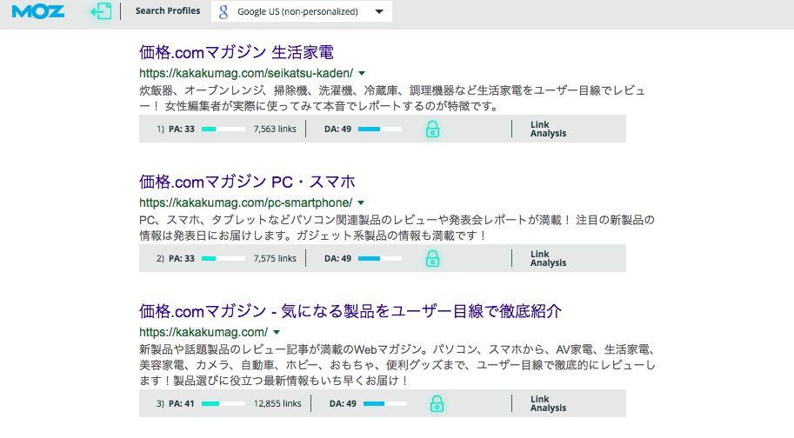Screen dimensions: 794x438
Task: Click the kakakumag.com/pc-smartphone/ URL
Action: point(245,202)
